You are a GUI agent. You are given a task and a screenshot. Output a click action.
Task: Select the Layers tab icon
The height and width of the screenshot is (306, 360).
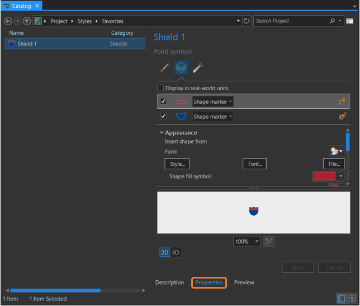pos(181,68)
